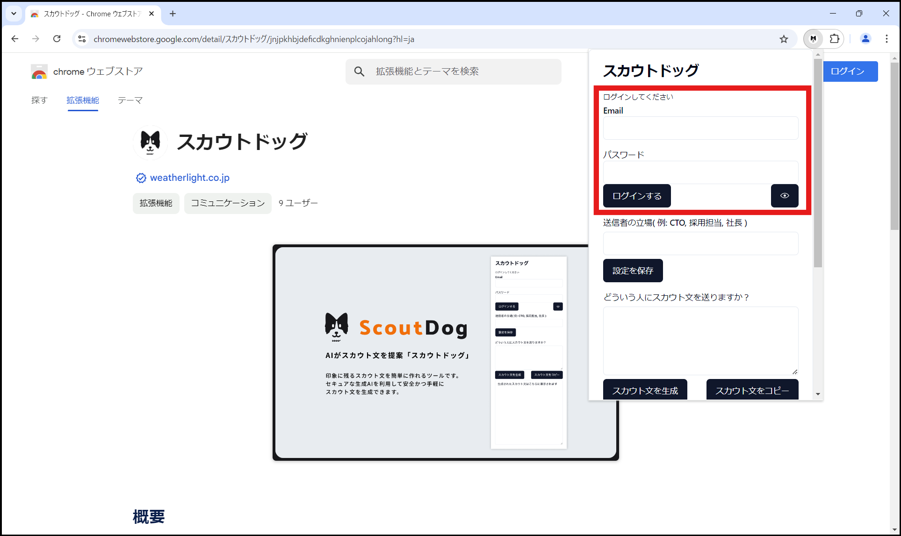The image size is (901, 536).
Task: Click popup scrollbar down arrow
Action: coord(818,394)
